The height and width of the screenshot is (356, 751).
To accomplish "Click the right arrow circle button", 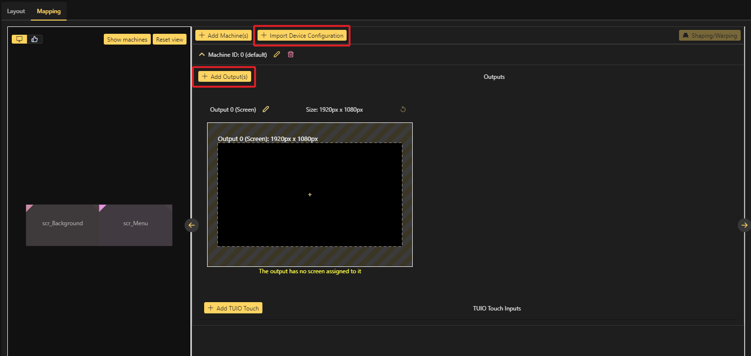I will pyautogui.click(x=744, y=225).
